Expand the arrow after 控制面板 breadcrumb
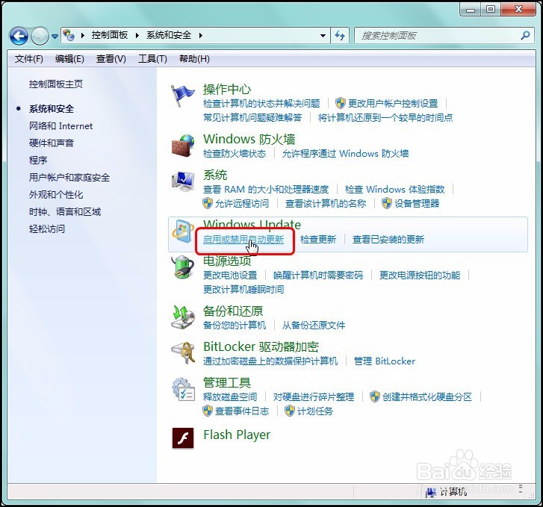This screenshot has height=507, width=543. (137, 35)
